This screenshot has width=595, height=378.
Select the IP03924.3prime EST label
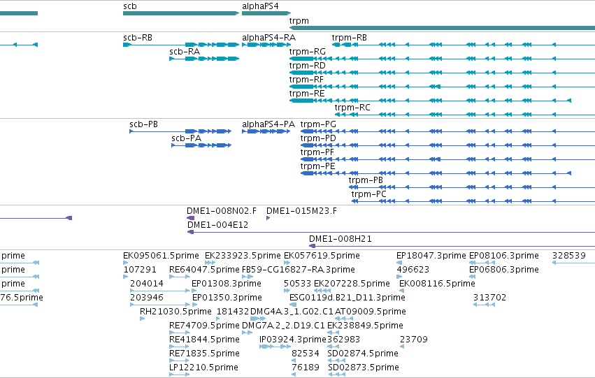[x=292, y=340]
